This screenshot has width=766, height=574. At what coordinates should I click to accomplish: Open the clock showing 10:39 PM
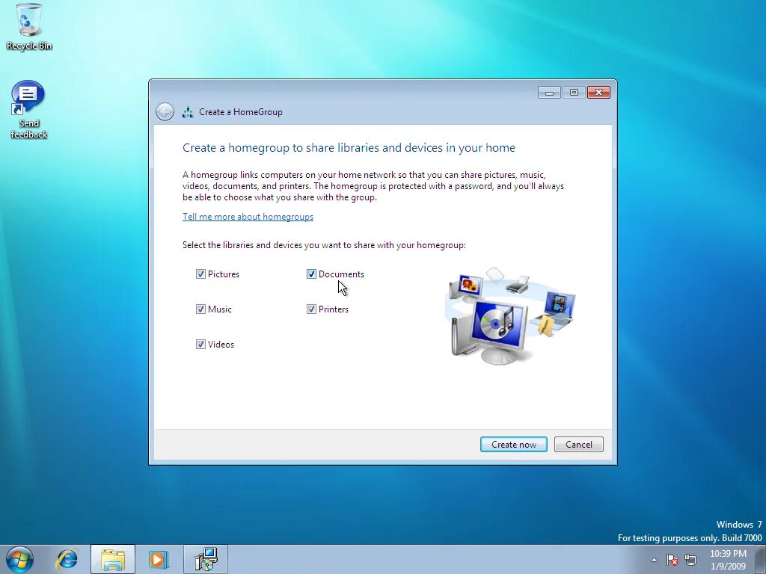pyautogui.click(x=728, y=560)
